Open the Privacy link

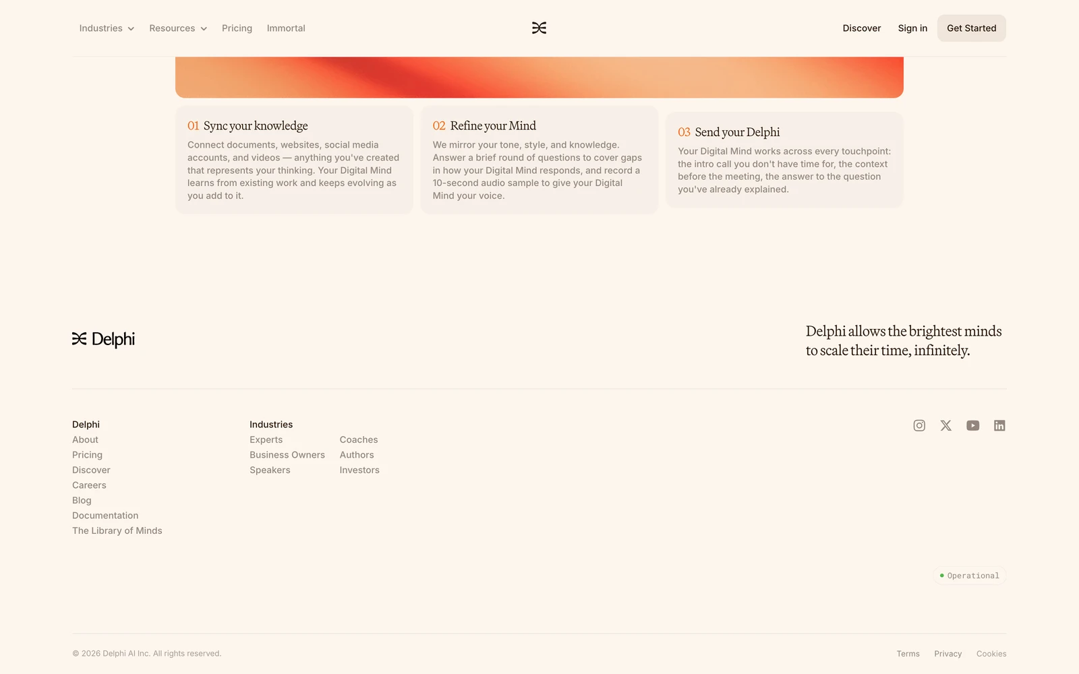947,654
